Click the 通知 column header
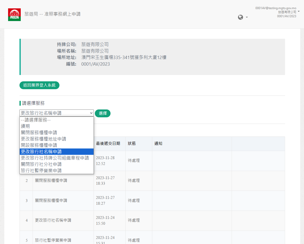304x244 pixels. click(158, 144)
